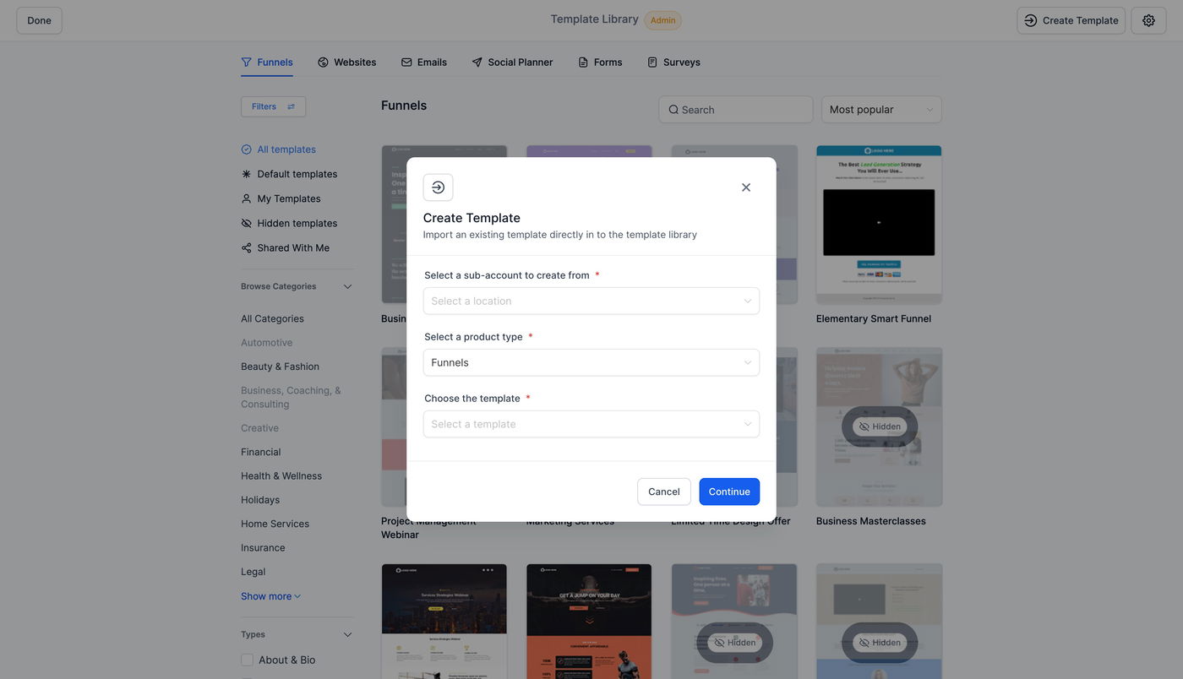Choose the Beauty & Fashion category
The width and height of the screenshot is (1183, 679).
280,367
